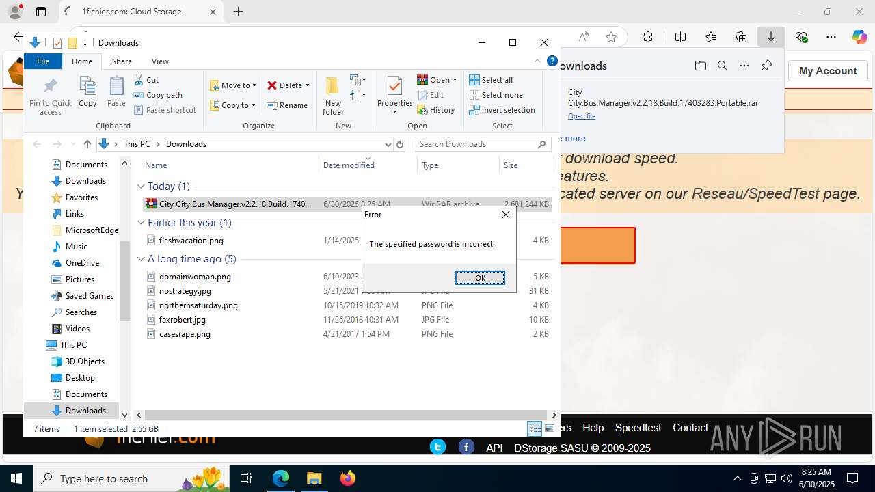Open file History from ribbon

point(436,110)
